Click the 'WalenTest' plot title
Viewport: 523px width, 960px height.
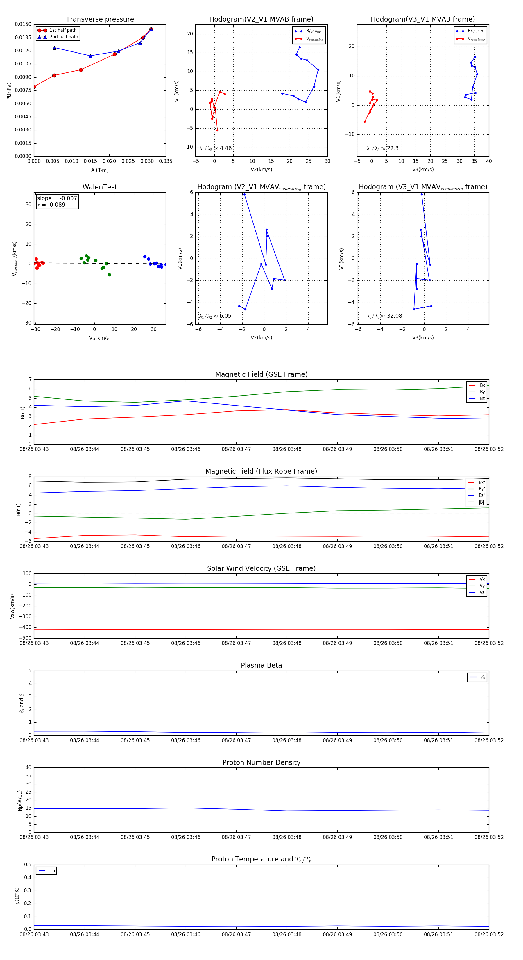(100, 187)
